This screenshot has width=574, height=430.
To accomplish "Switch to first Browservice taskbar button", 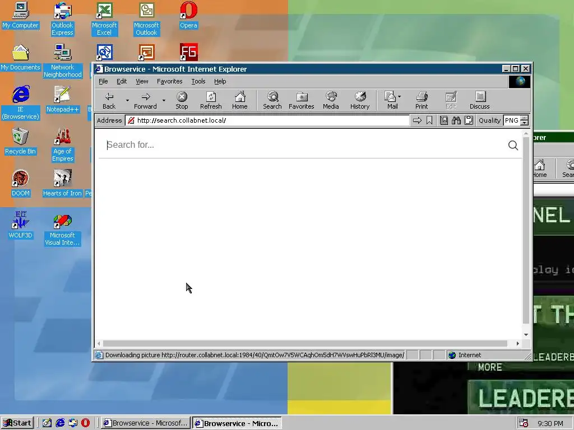I will coord(146,423).
